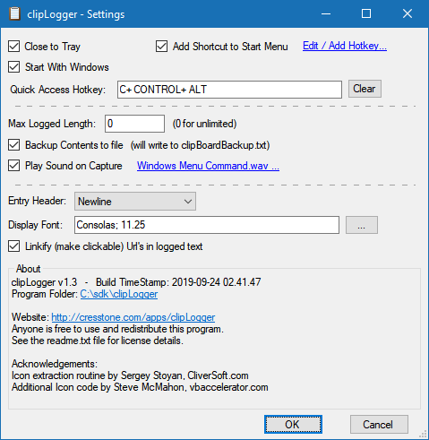429x440 pixels.
Task: Discard changes with Cancel button
Action: coord(379,424)
